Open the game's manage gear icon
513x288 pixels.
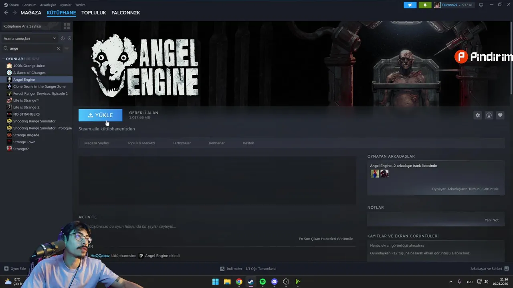pyautogui.click(x=478, y=115)
